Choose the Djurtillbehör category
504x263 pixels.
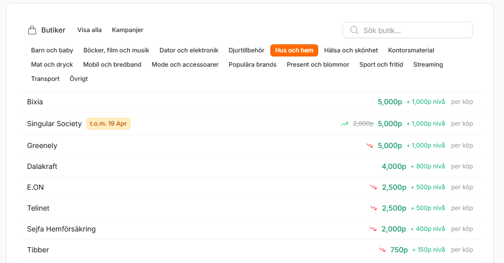246,50
